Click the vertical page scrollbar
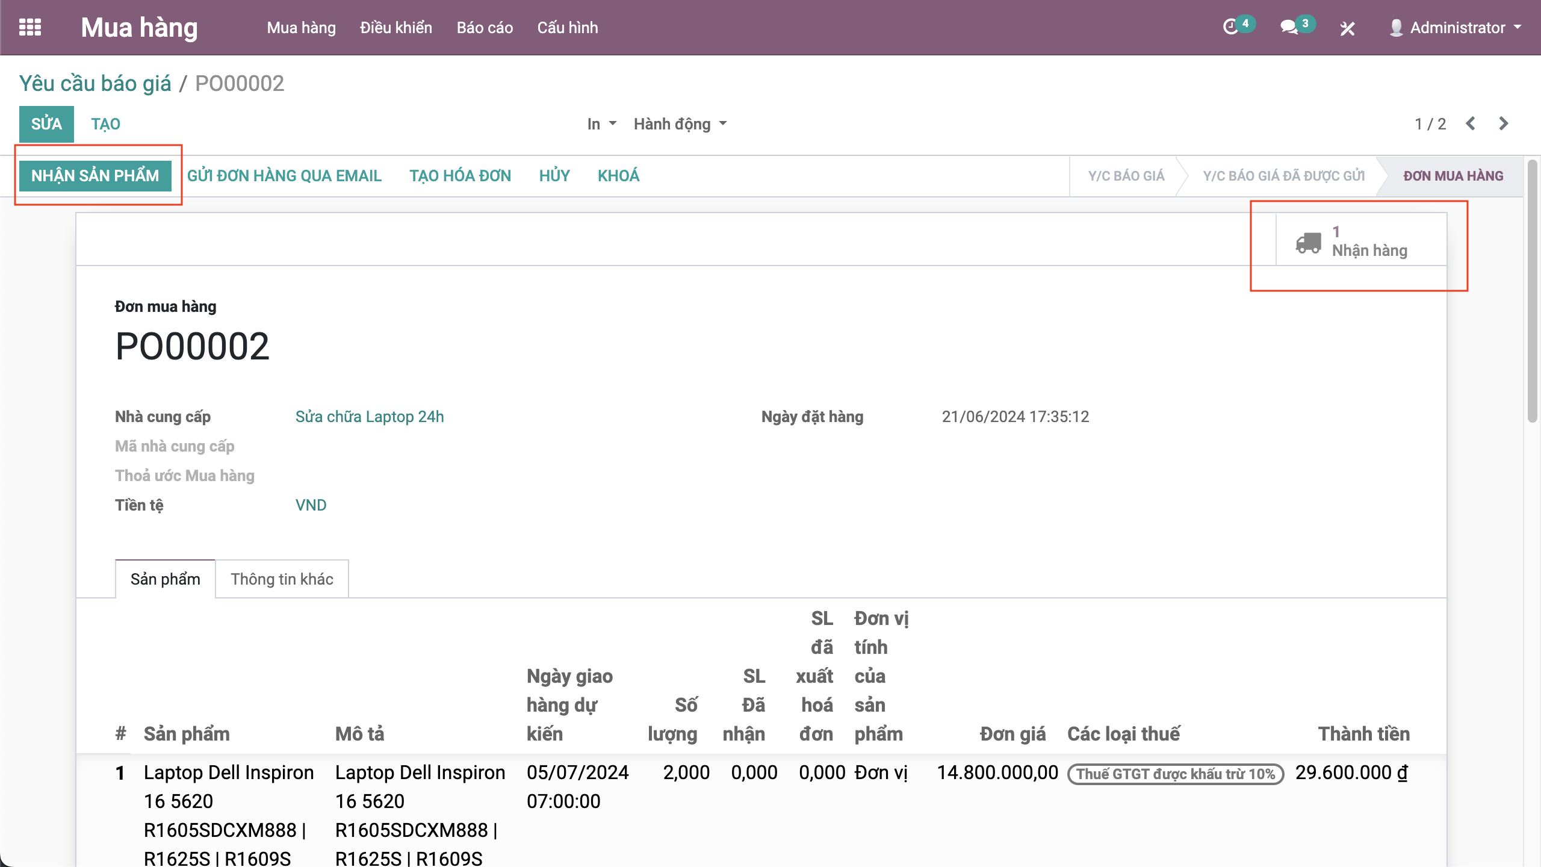 (x=1532, y=289)
